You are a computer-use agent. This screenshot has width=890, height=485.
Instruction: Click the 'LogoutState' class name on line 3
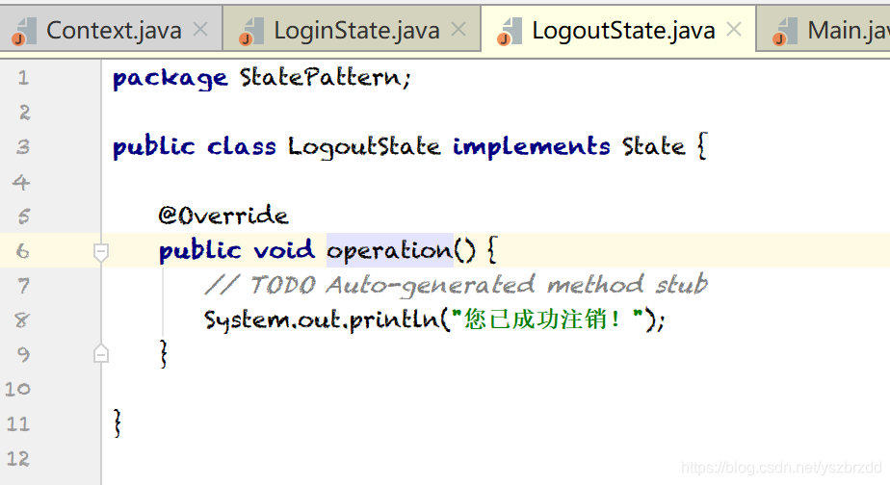364,147
